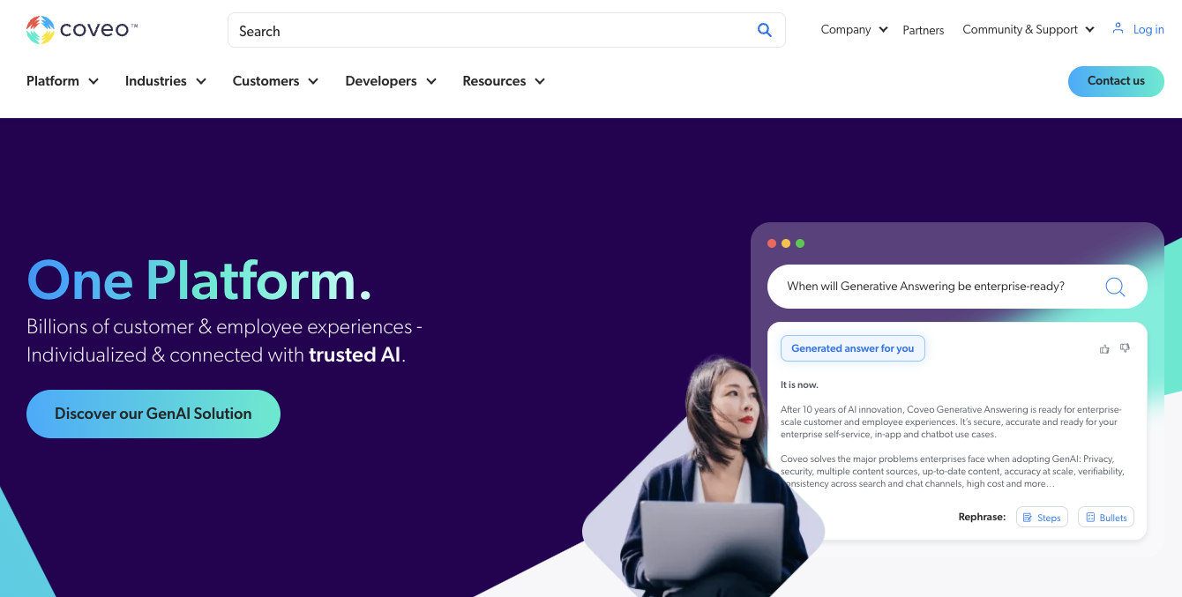
Task: Click the search magnifier icon in header
Action: click(x=765, y=30)
